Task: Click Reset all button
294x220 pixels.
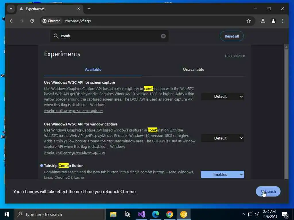Action: (232, 36)
